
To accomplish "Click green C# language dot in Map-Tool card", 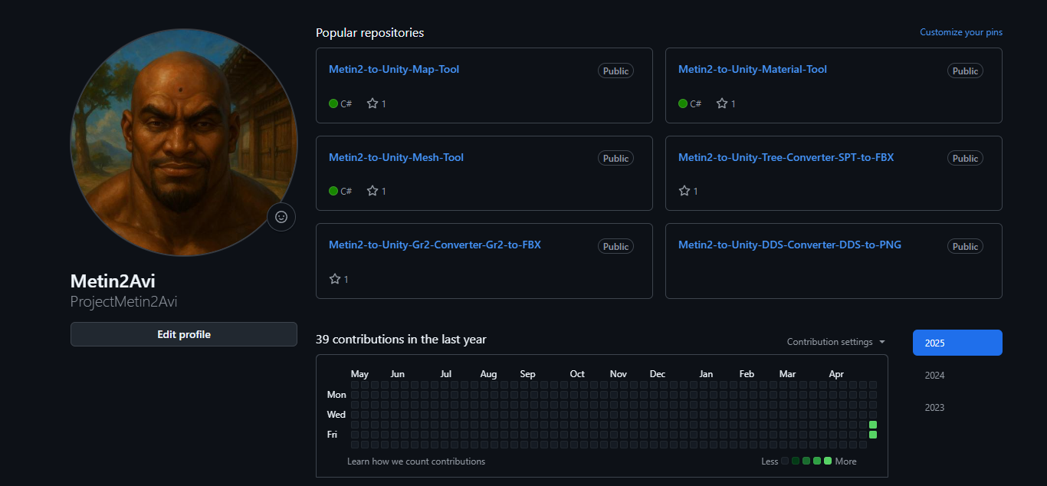I will tap(333, 103).
